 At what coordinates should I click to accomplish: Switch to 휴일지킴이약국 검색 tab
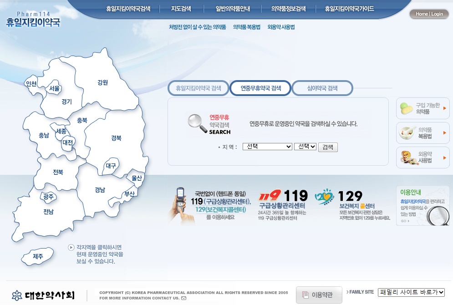point(199,88)
